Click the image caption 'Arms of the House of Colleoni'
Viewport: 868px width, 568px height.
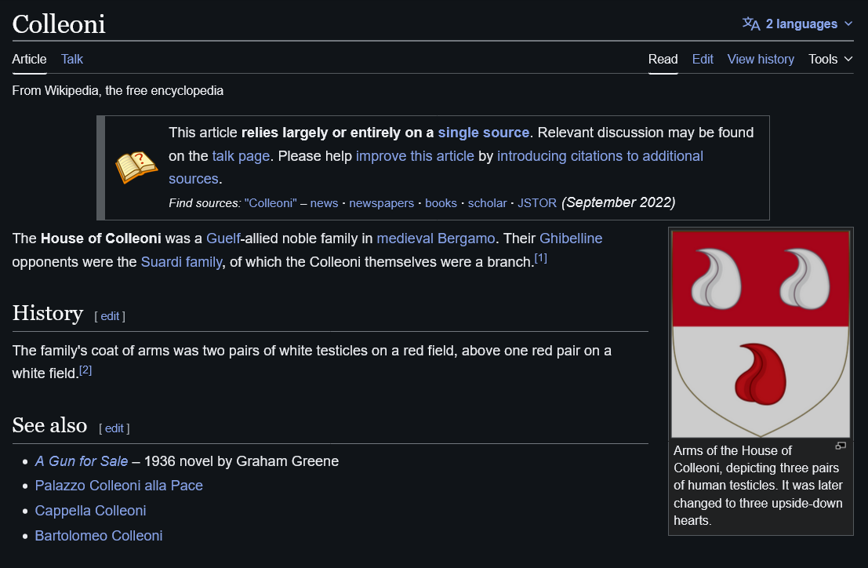pos(732,459)
